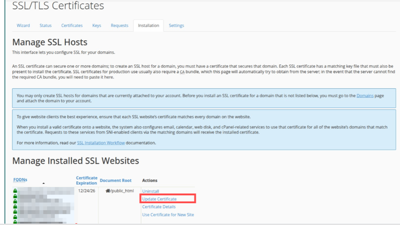Click the FQDNs ascending sort arrow

click(44, 183)
